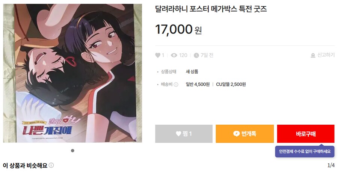Click the siren report icon

coord(313,56)
